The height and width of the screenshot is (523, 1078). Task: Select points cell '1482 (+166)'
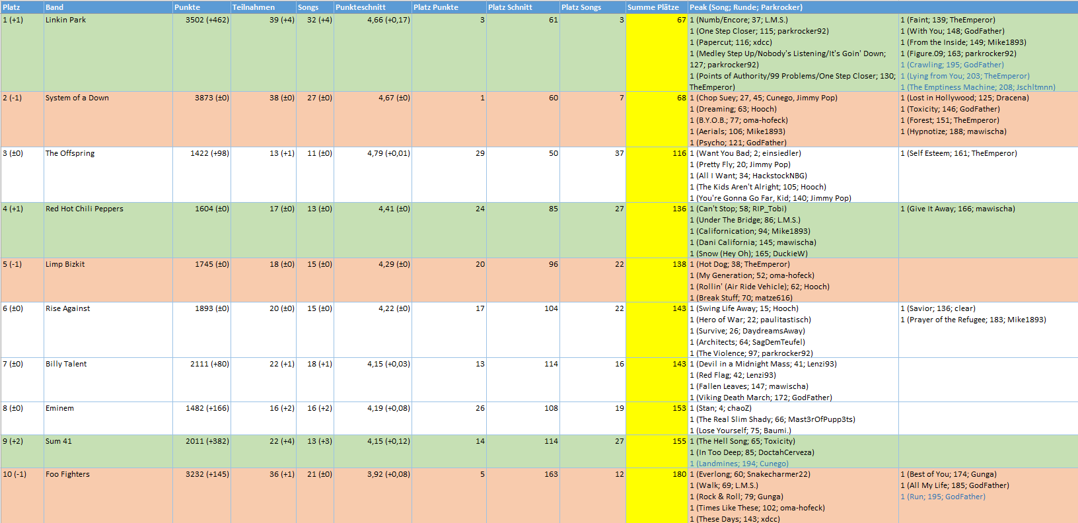[201, 419]
